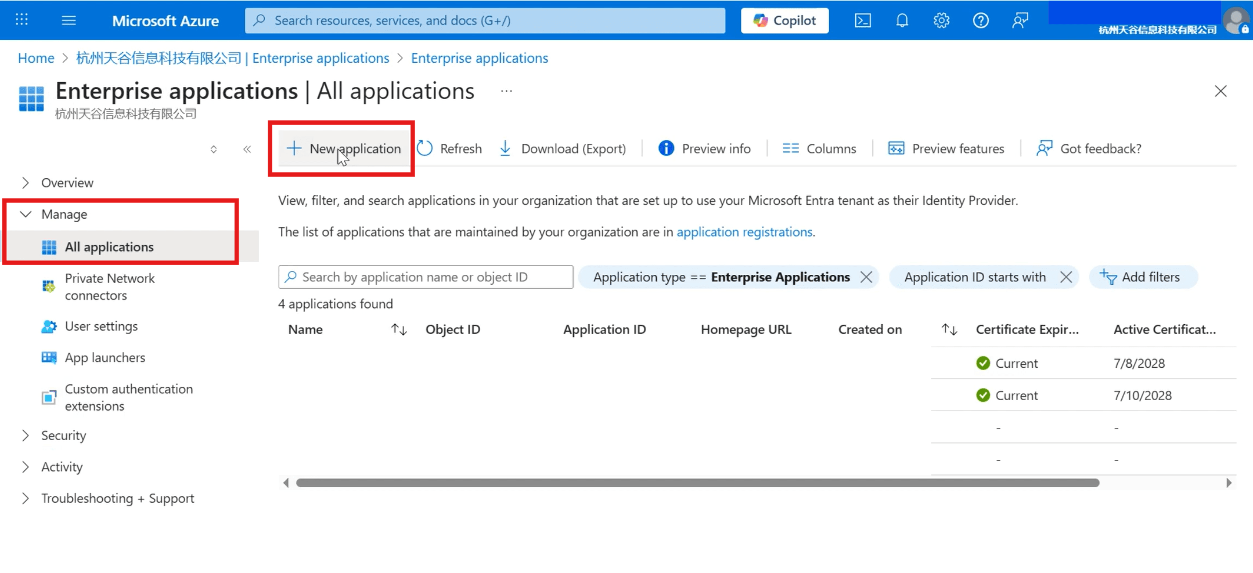Click the horizontal scrollbar thumb
Image resolution: width=1253 pixels, height=573 pixels.
click(697, 483)
